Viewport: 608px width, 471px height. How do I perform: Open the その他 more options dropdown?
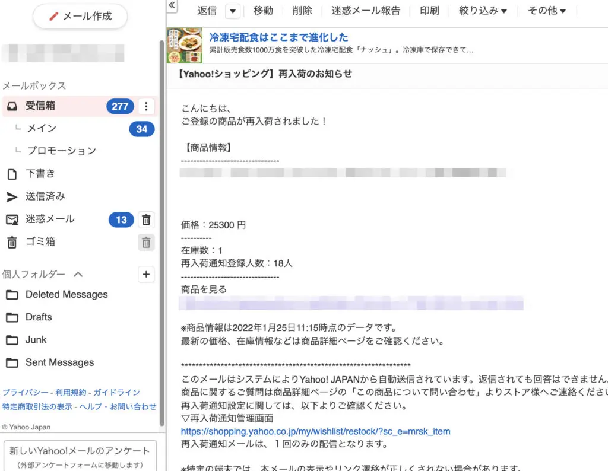click(x=547, y=11)
